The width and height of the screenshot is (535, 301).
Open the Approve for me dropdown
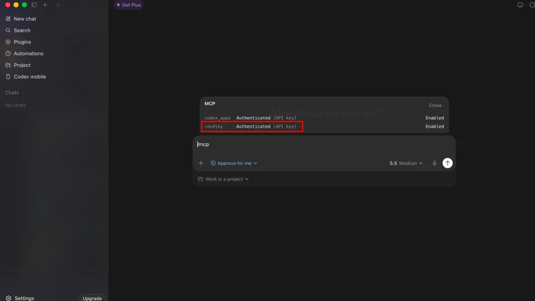[x=234, y=163]
